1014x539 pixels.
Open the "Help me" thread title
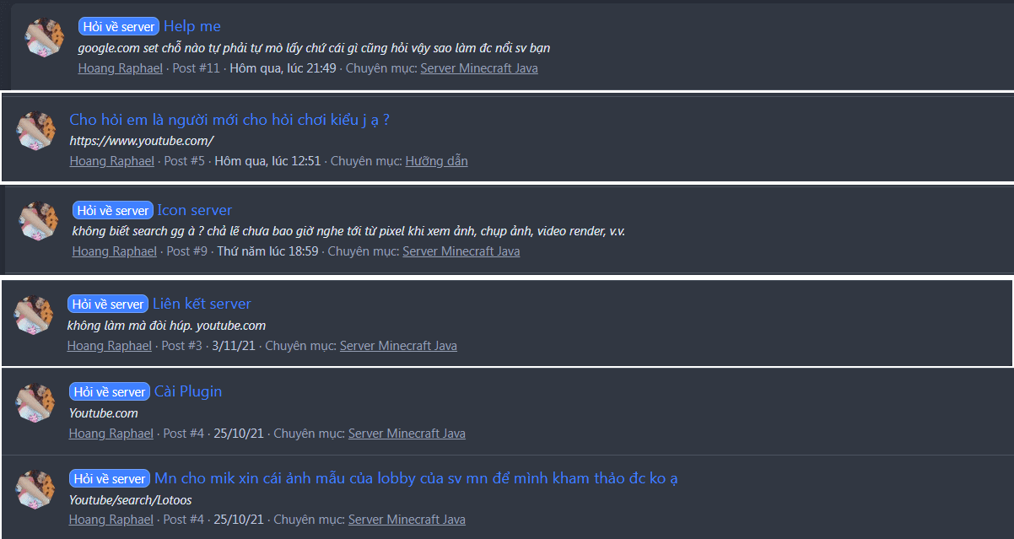tap(192, 26)
